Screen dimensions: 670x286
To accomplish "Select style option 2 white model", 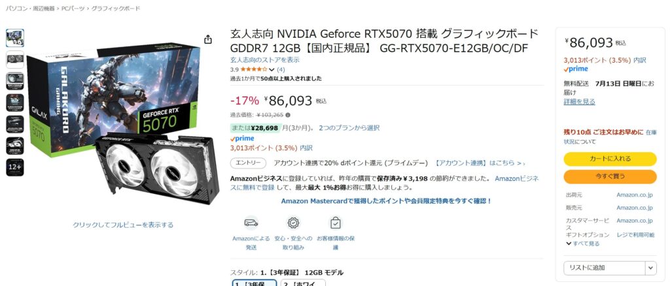I will pyautogui.click(x=303, y=283).
